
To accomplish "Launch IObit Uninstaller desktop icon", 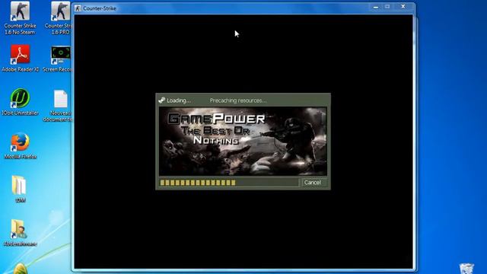I will [x=21, y=102].
